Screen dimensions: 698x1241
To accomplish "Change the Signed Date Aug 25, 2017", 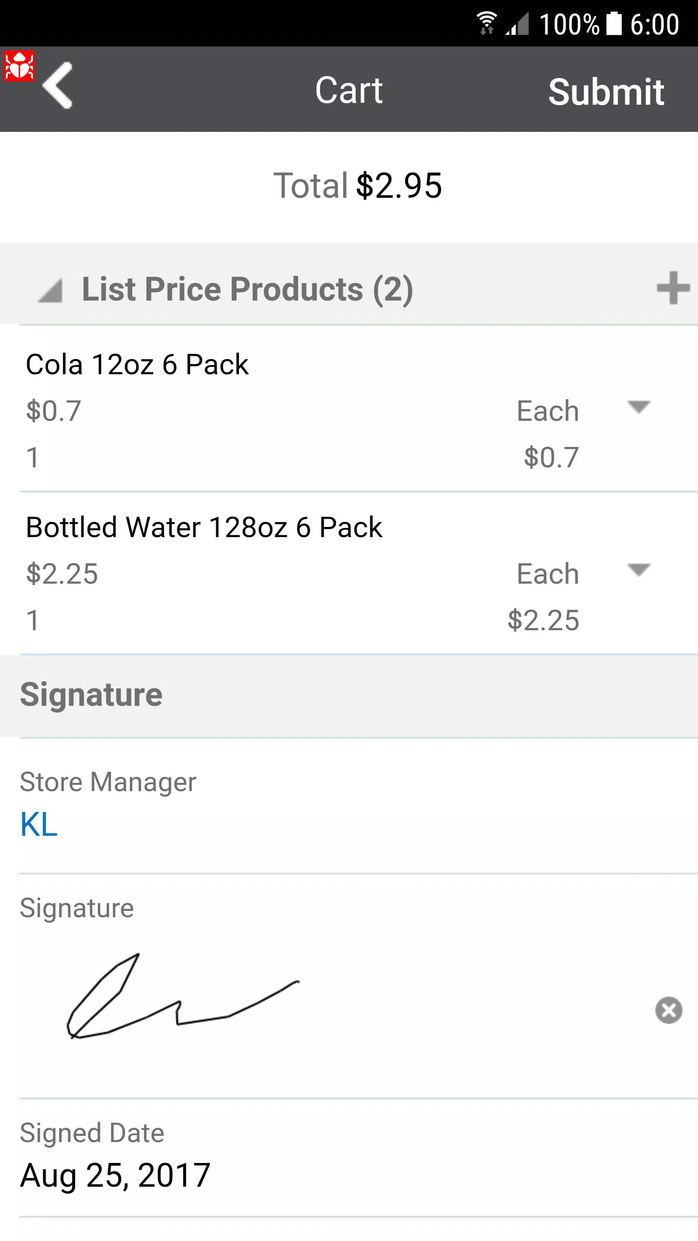I will pyautogui.click(x=115, y=1176).
